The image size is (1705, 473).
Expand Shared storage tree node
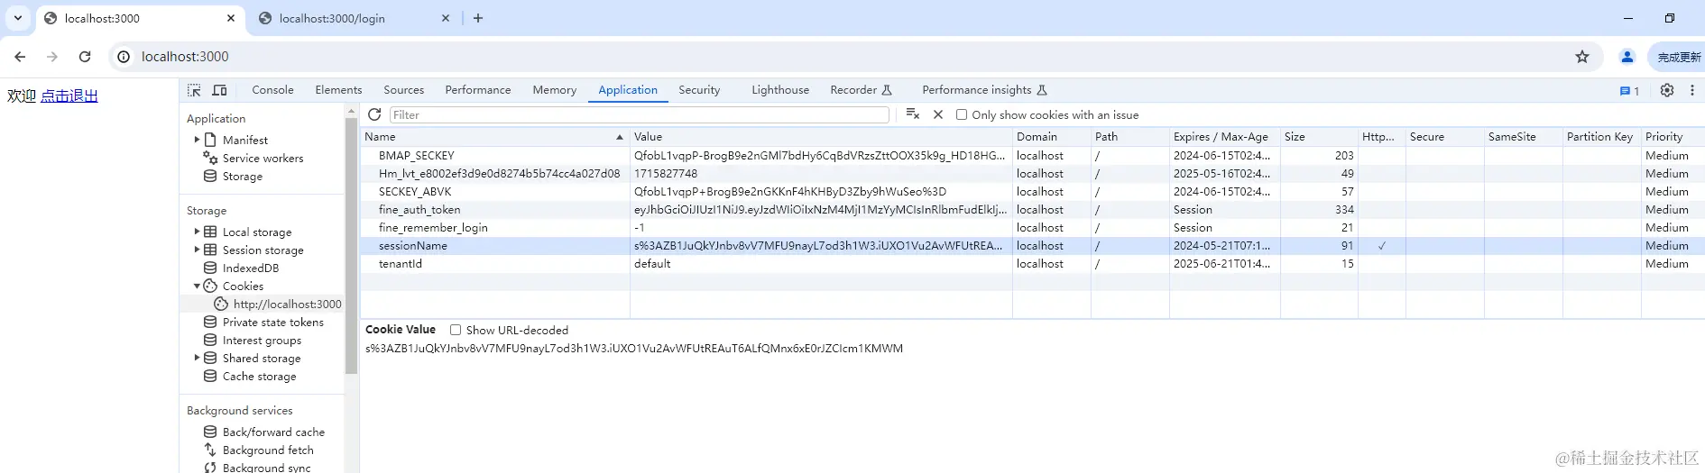click(197, 358)
